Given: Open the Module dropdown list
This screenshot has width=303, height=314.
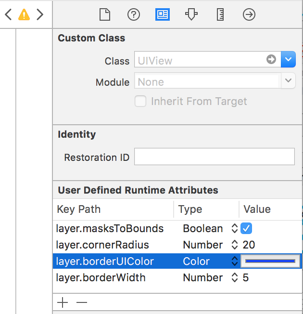Looking at the screenshot, I should point(288,80).
